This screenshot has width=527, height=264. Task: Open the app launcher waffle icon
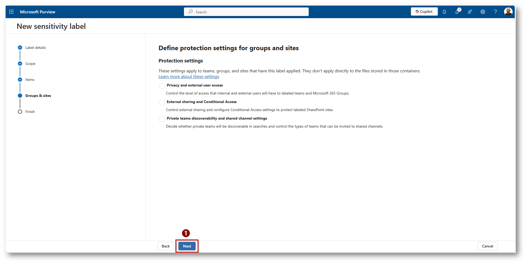click(x=11, y=12)
